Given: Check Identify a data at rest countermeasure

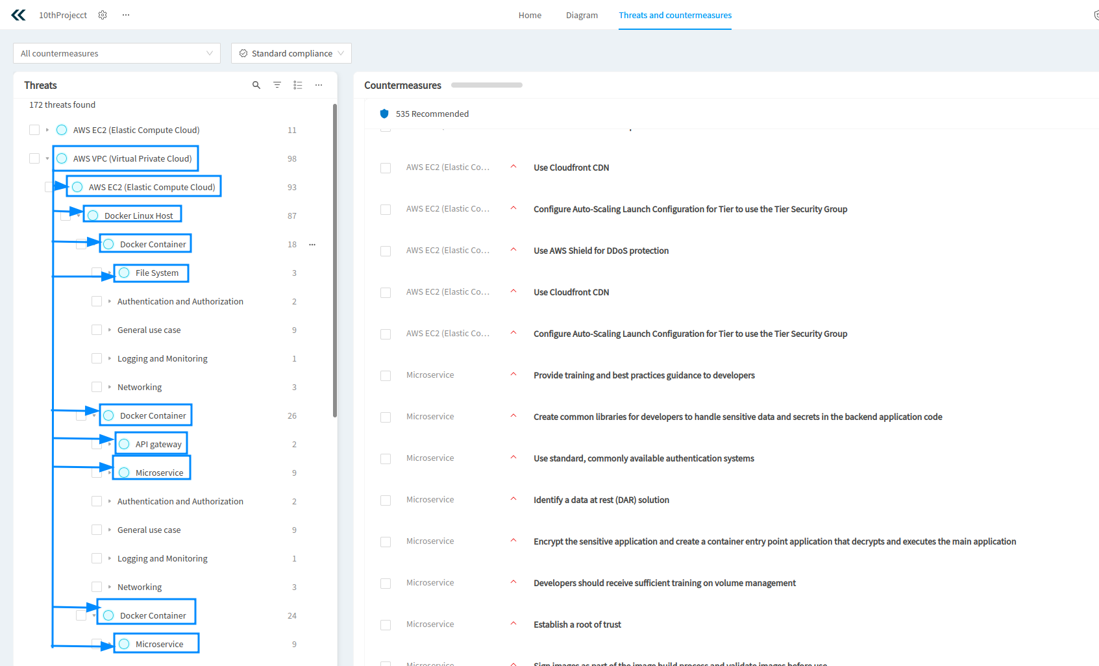Looking at the screenshot, I should (386, 500).
